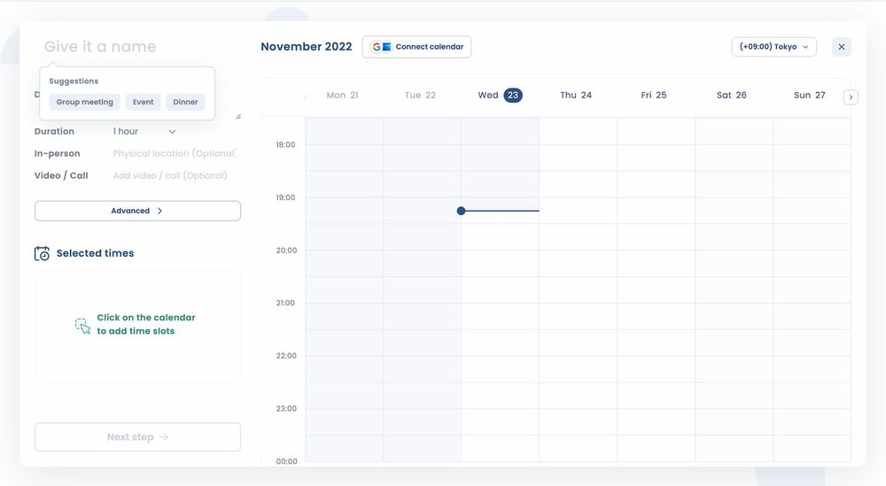
Task: Go to next week arrow
Action: coord(851,97)
